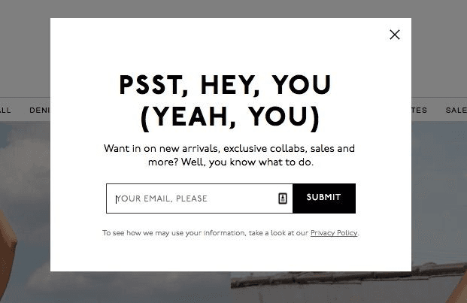
Task: Click the black SUBMIT button
Action: point(324,198)
